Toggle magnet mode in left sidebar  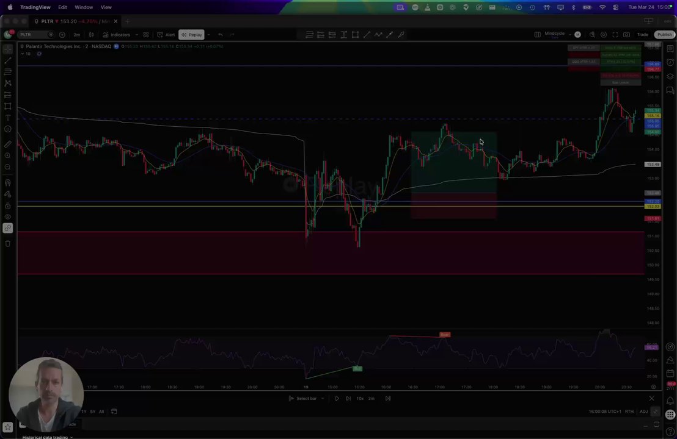tap(8, 183)
